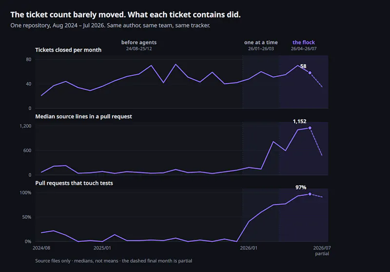Click the 2026/01 x-axis label
390x272 pixels.
point(249,248)
